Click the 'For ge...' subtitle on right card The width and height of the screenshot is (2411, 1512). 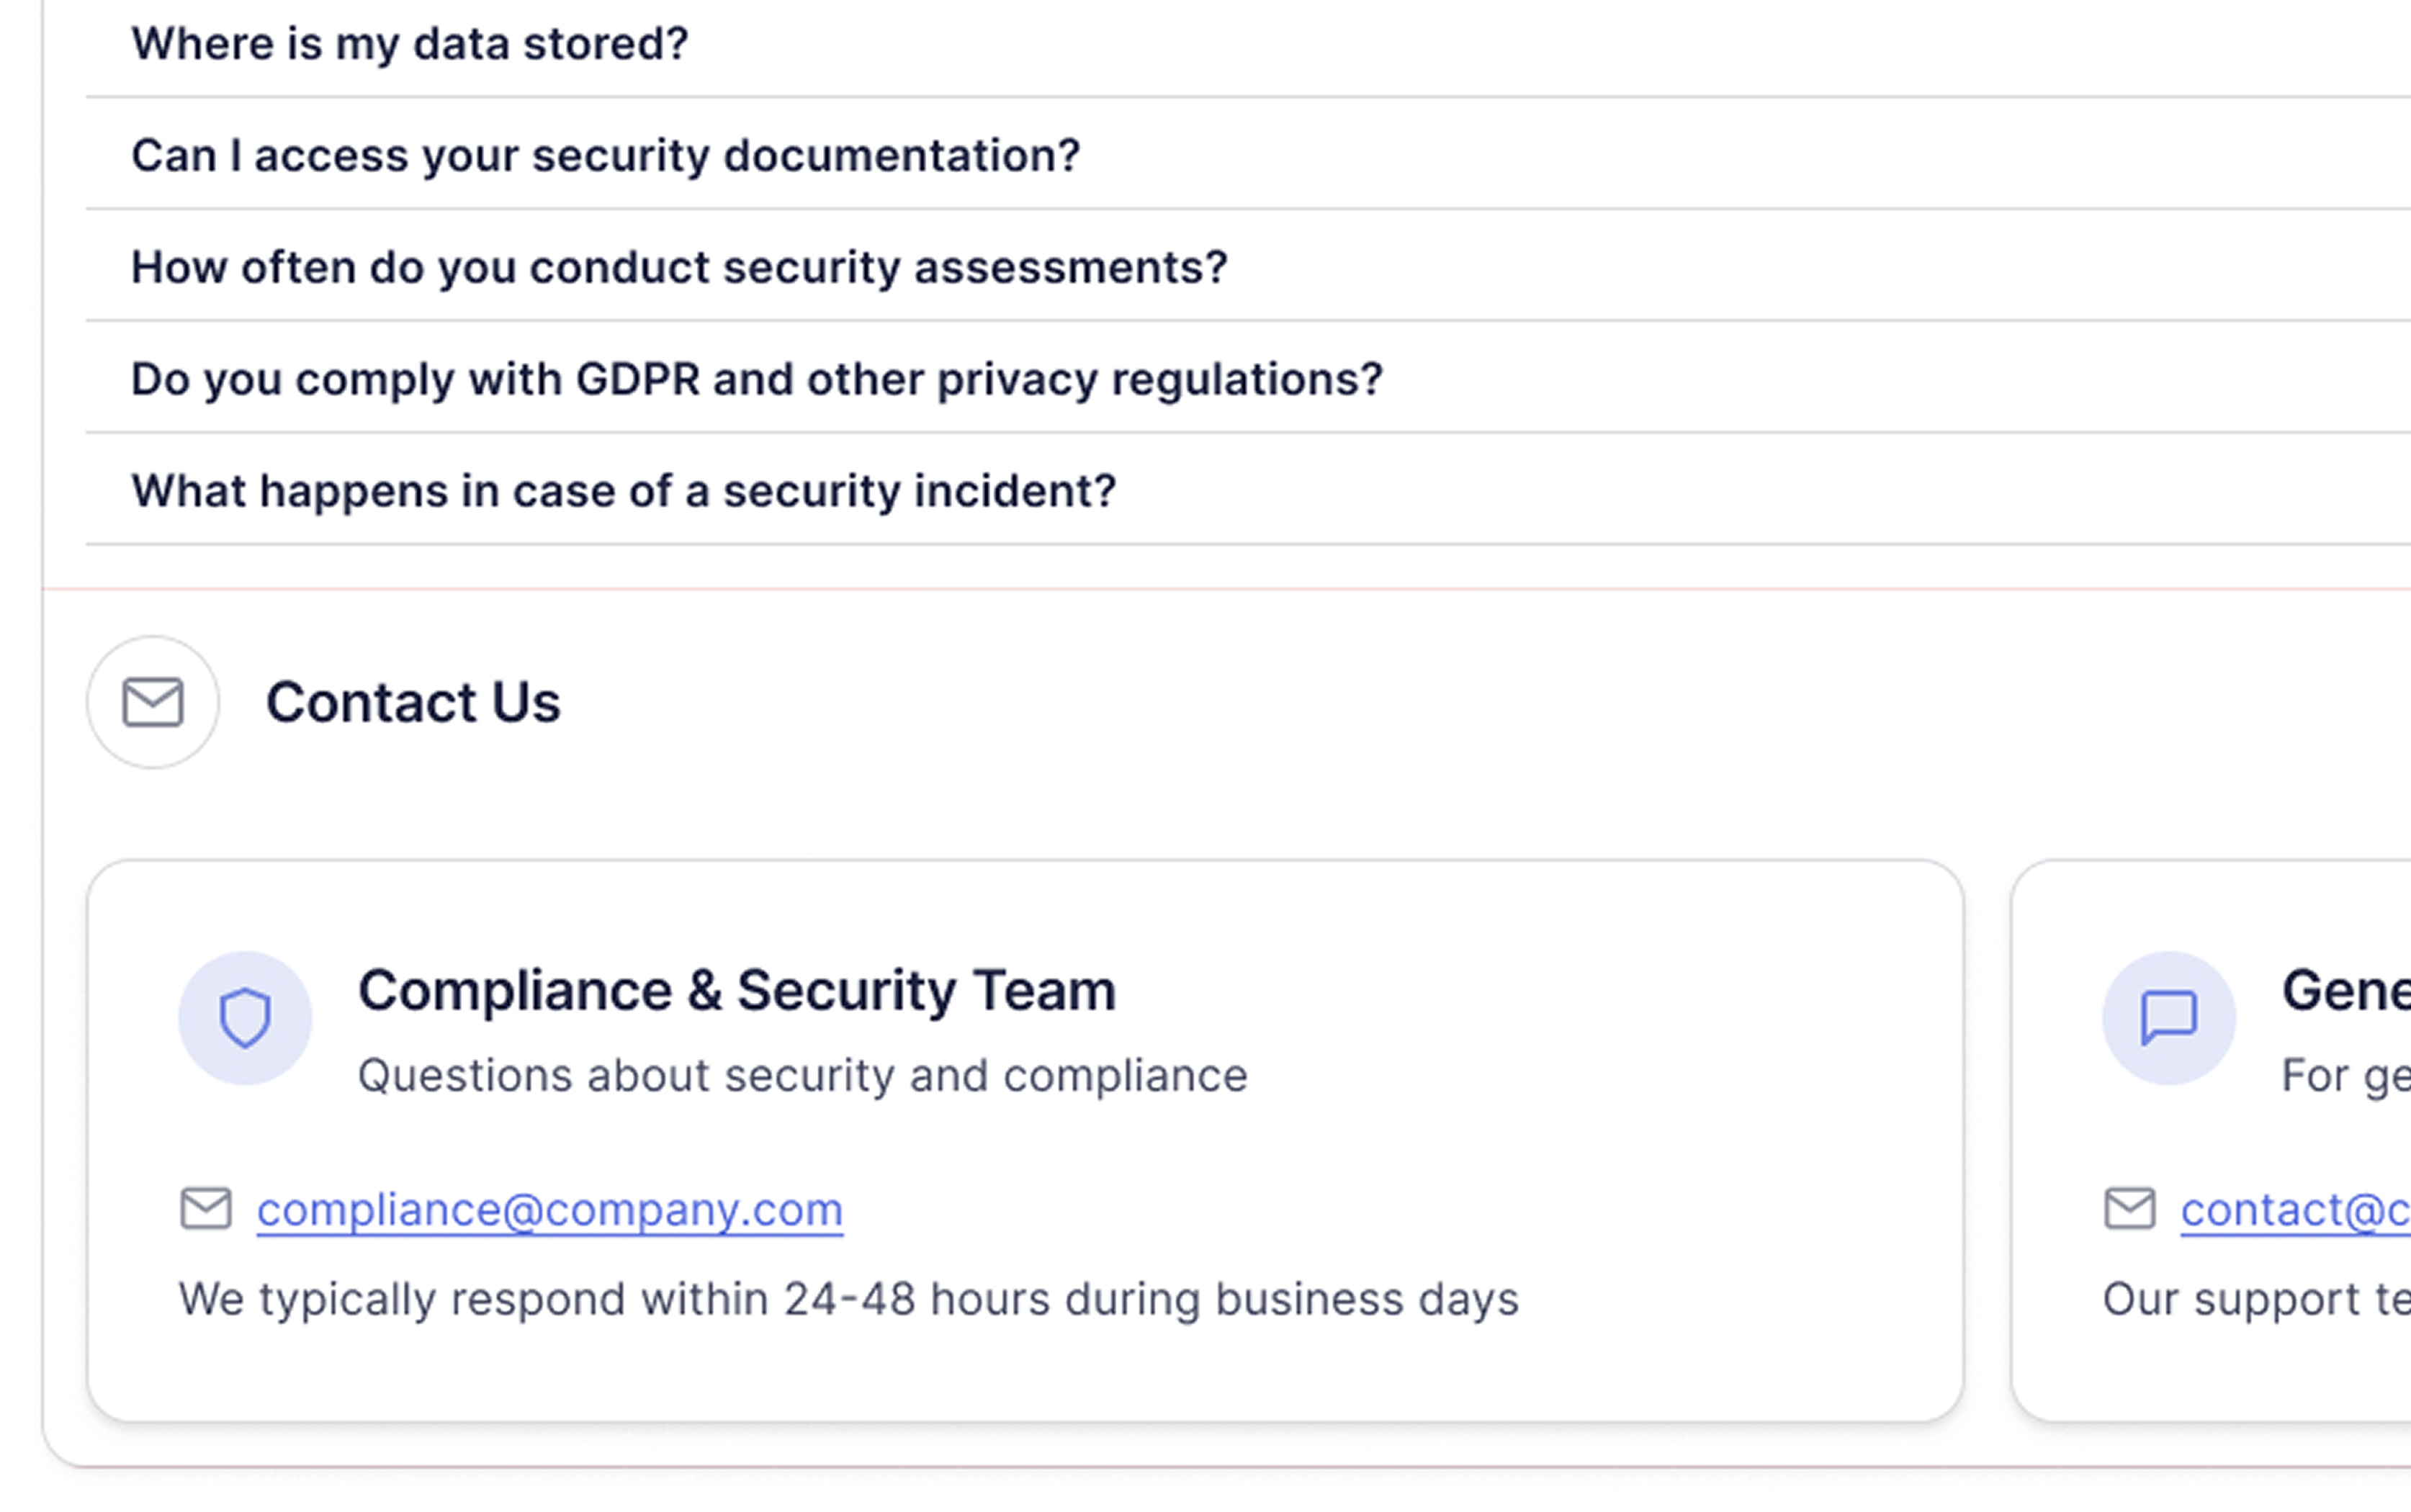[x=2345, y=1076]
